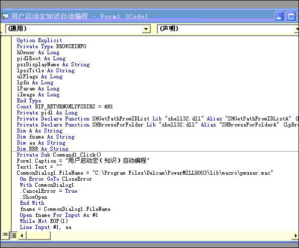Viewport: 299px width, 248px height.
Task: Click the Private Sub Command1_Click() line
Action: pyautogui.click(x=59, y=155)
